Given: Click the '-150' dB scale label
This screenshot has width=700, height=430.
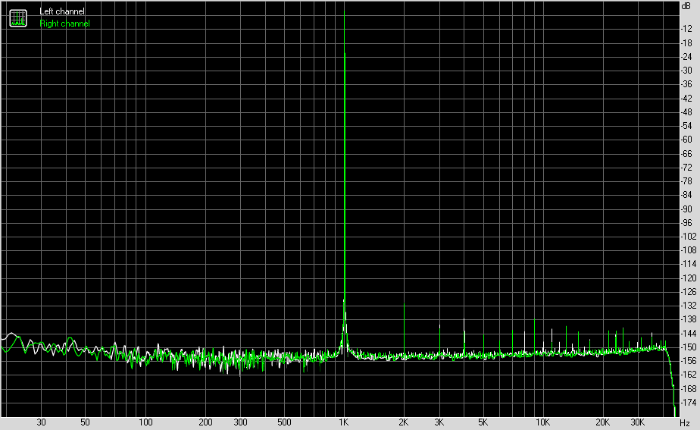Looking at the screenshot, I should coord(688,347).
